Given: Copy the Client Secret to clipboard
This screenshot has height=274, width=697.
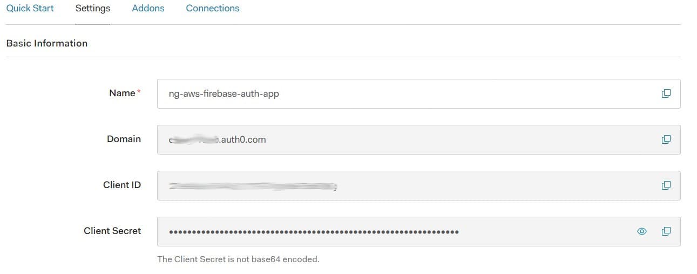Looking at the screenshot, I should [666, 231].
